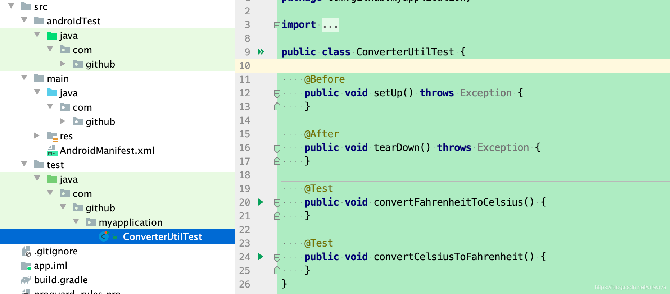
Task: Fold the tearDown method at line 16
Action: click(x=277, y=148)
